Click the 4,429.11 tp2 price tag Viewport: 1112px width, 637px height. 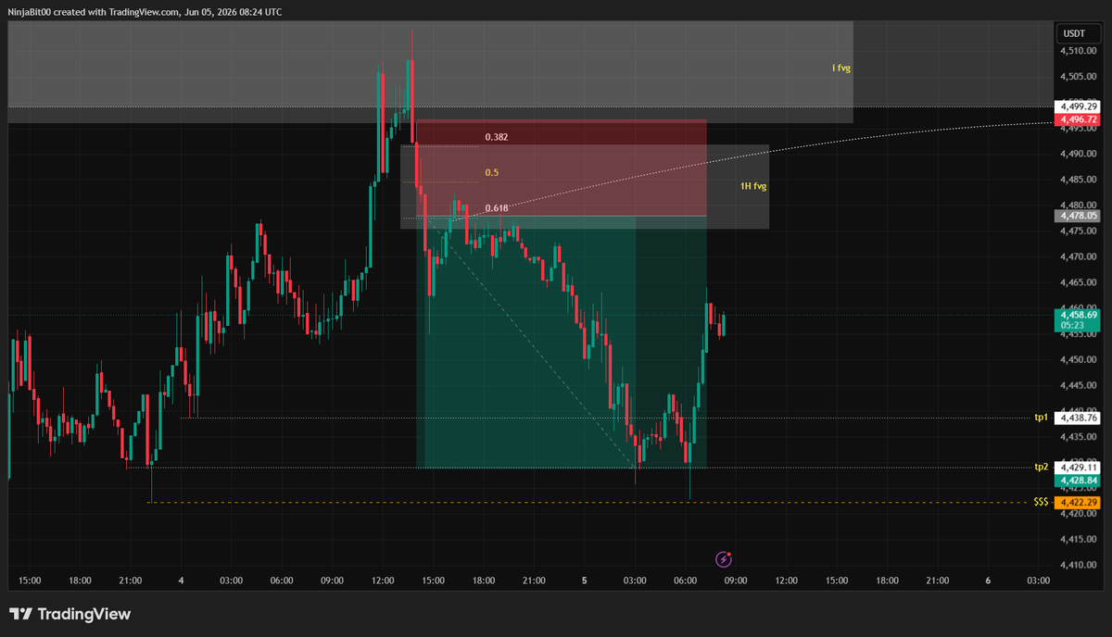point(1078,468)
